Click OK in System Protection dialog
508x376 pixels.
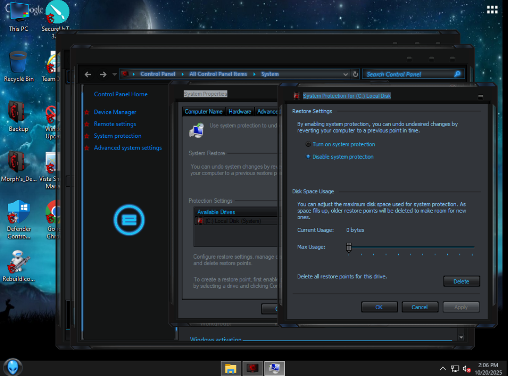click(x=379, y=307)
